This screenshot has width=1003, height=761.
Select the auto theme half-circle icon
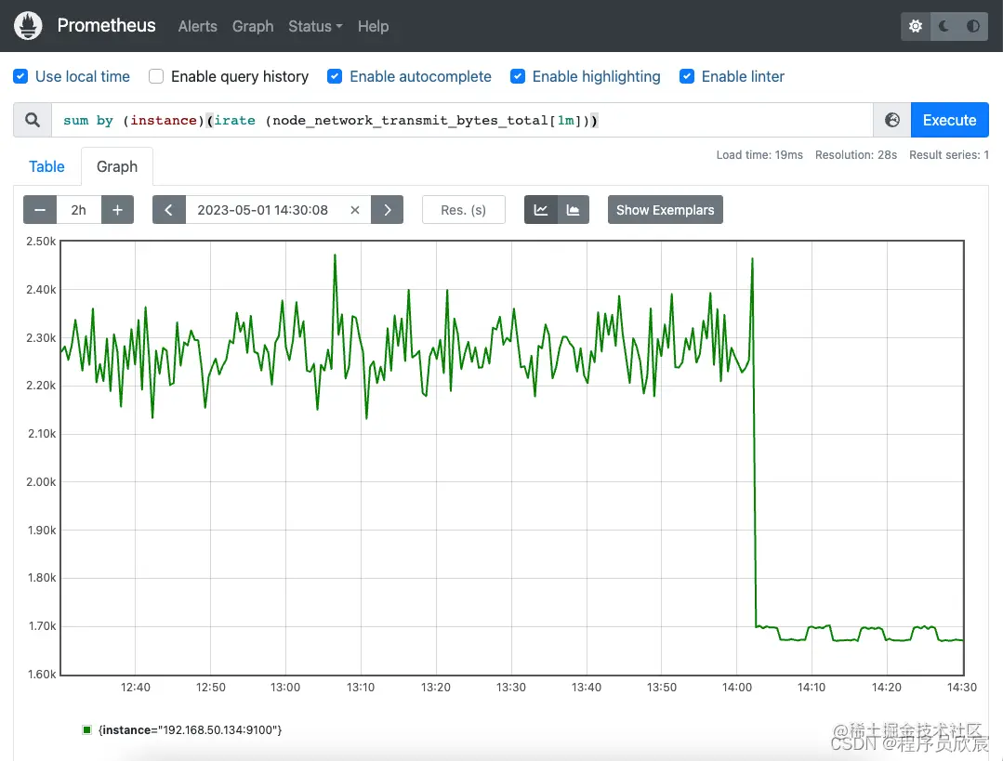point(973,26)
